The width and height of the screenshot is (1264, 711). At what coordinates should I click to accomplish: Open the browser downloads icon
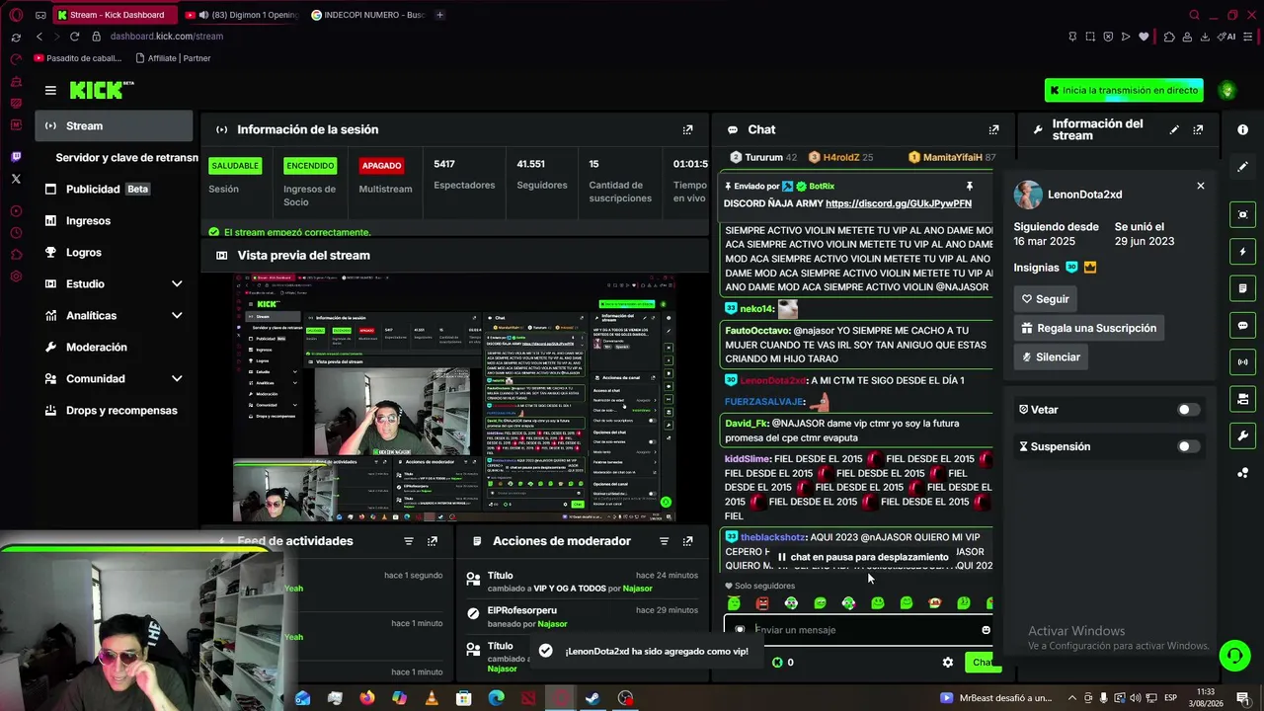tap(1205, 37)
